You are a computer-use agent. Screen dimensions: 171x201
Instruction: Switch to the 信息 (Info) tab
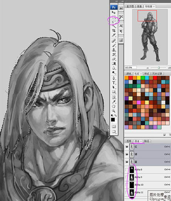click(139, 6)
